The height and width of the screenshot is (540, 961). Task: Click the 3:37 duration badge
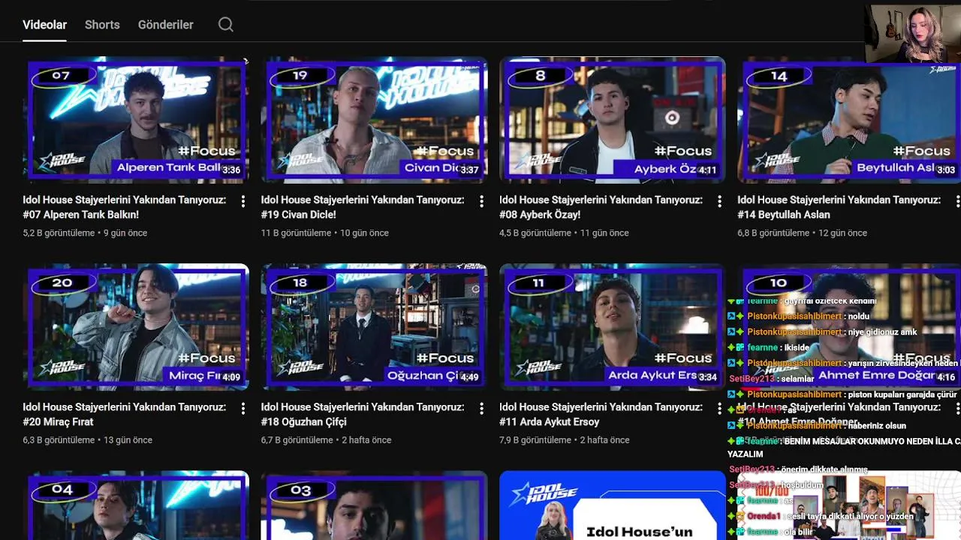469,170
